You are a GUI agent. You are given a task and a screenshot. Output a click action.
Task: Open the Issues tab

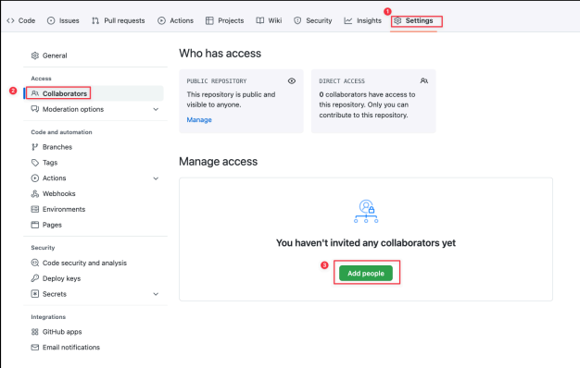[x=63, y=20]
